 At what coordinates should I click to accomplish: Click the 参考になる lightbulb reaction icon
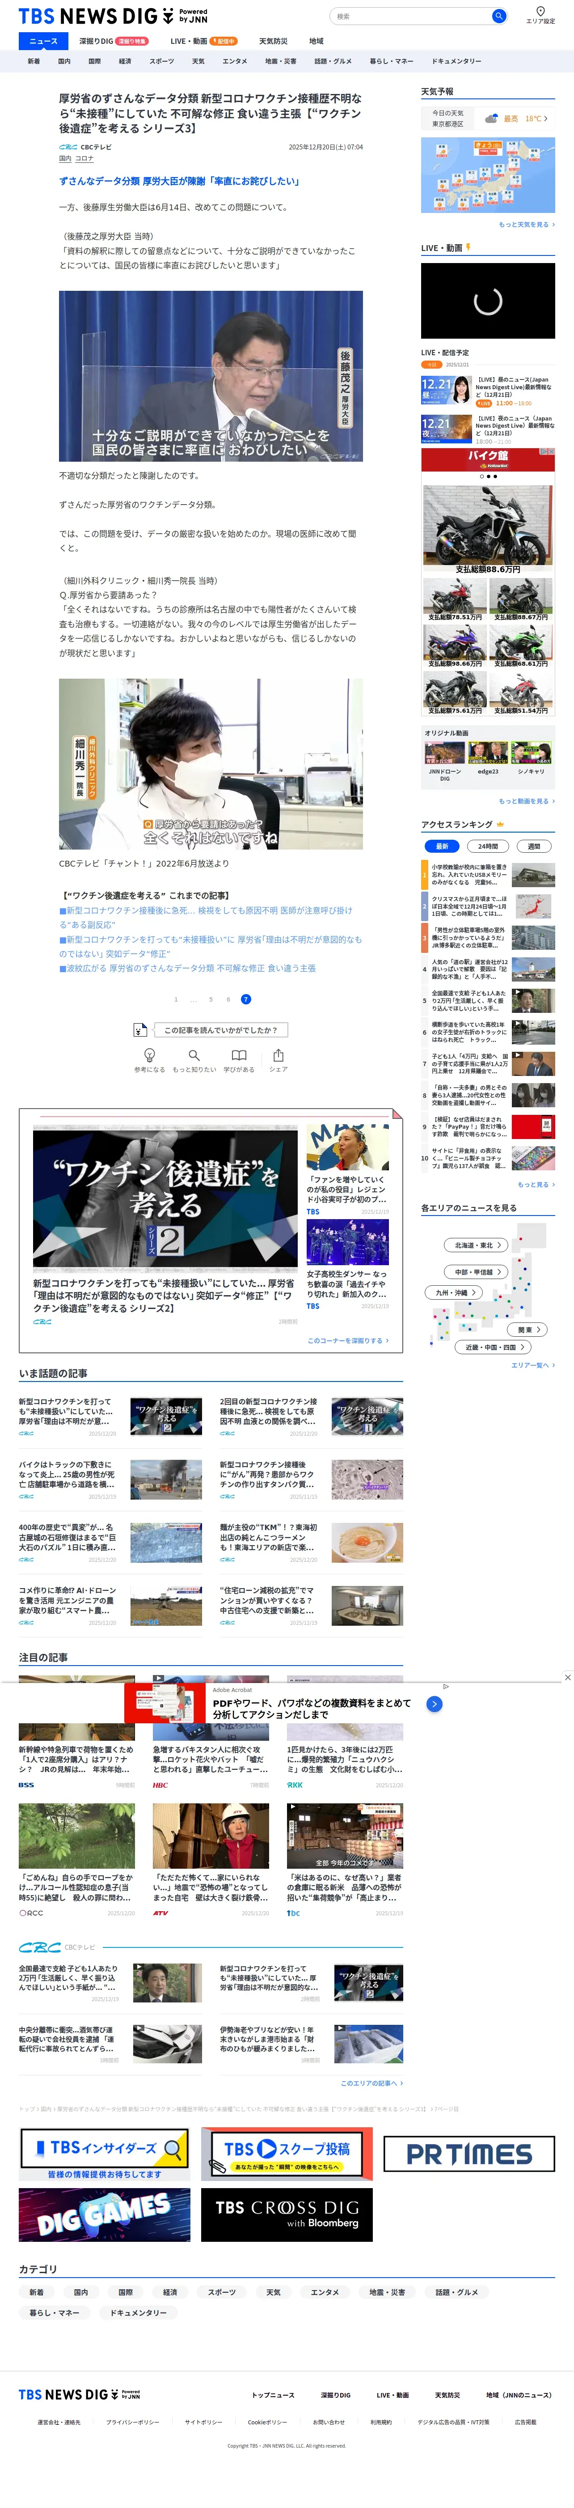[150, 1055]
